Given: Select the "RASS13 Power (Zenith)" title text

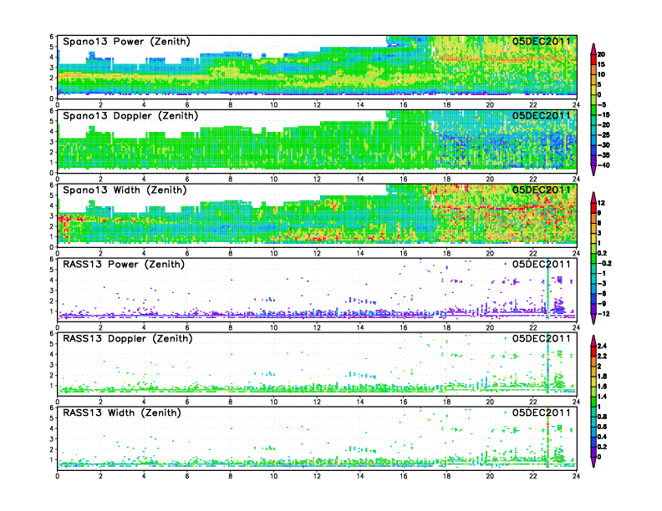Looking at the screenshot, I should [x=124, y=265].
